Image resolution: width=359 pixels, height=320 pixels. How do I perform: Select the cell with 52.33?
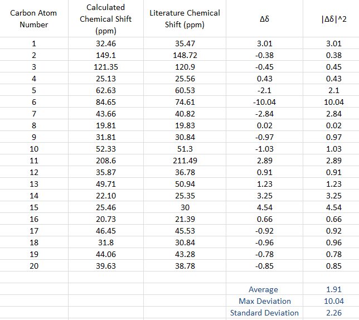pos(106,148)
